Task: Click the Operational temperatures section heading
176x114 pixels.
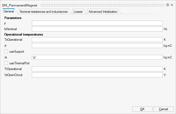Action: click(x=24, y=34)
